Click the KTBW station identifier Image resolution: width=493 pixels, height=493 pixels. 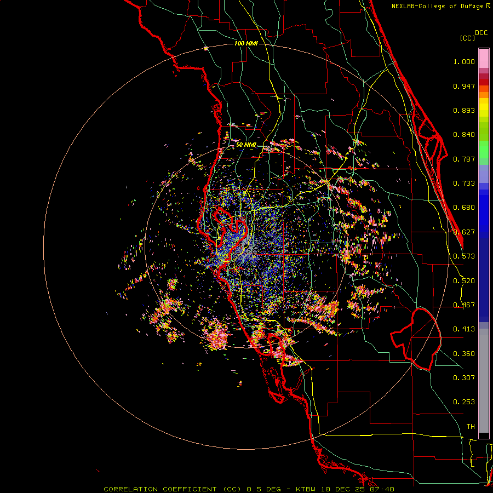[x=307, y=489]
